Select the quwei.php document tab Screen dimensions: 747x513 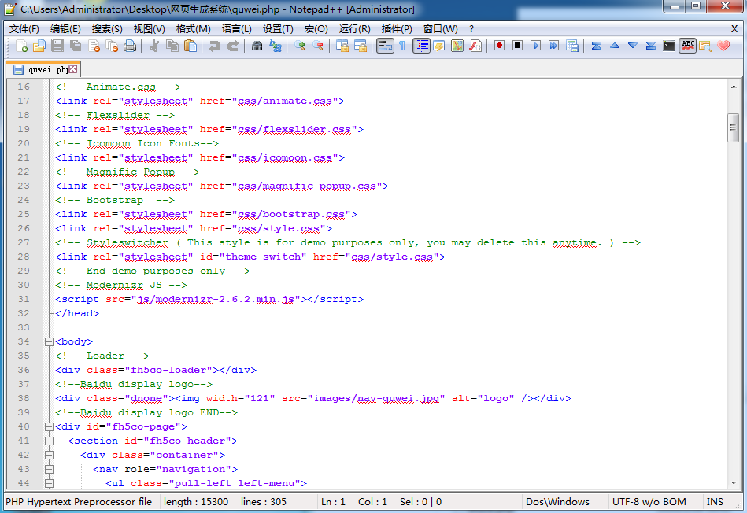tap(43, 69)
